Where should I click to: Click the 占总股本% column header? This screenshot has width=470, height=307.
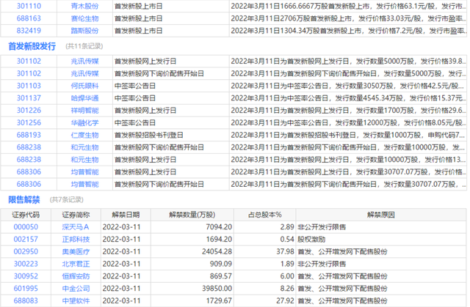[x=264, y=215]
